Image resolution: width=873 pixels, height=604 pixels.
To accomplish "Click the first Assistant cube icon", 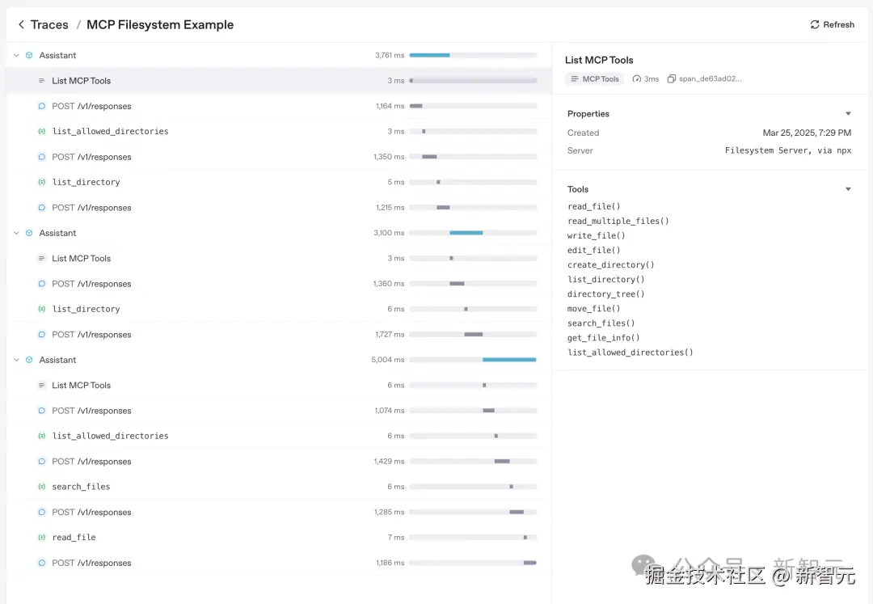I will click(x=29, y=56).
